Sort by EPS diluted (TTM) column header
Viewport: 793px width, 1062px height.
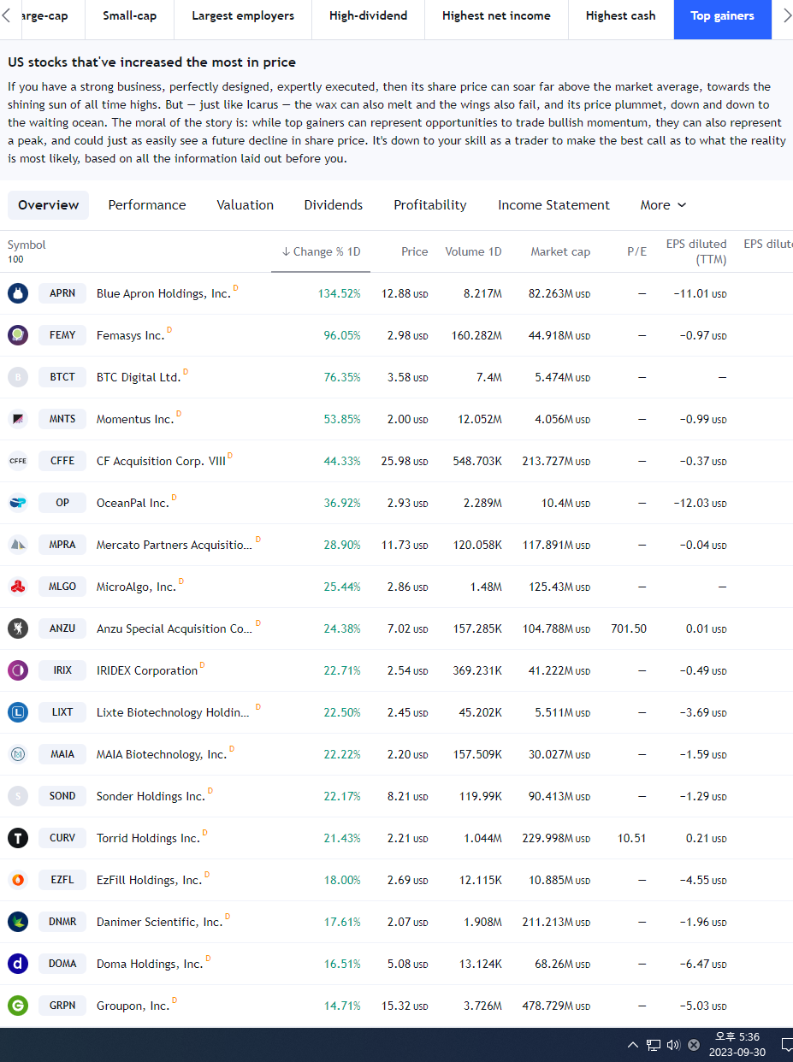tap(696, 251)
